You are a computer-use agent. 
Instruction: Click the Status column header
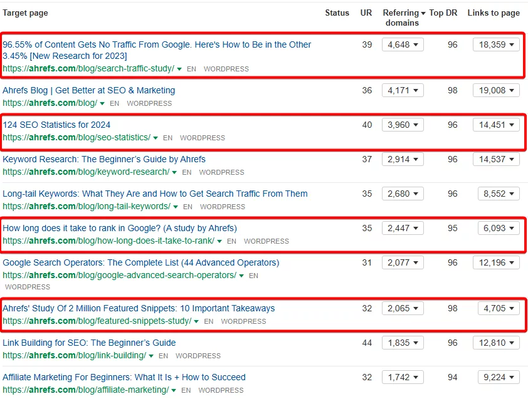pos(337,13)
